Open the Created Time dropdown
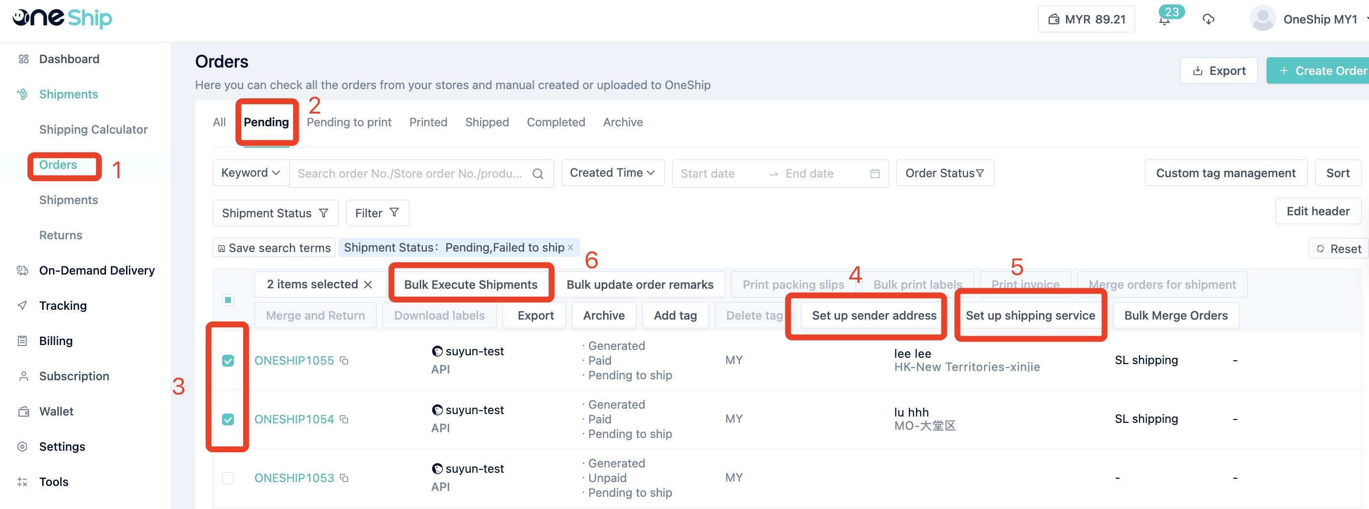 coord(612,173)
